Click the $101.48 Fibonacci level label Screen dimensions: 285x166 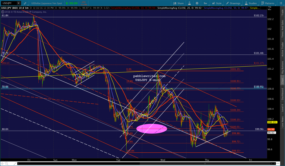259,53
